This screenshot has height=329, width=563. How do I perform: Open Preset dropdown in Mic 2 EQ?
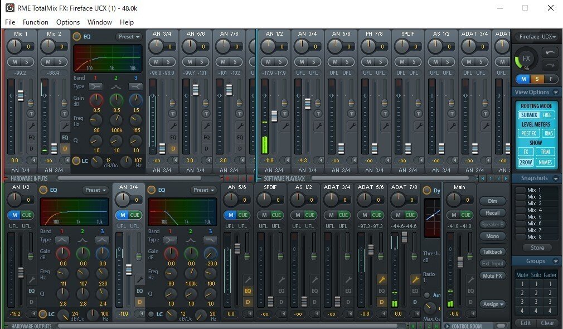pos(129,37)
